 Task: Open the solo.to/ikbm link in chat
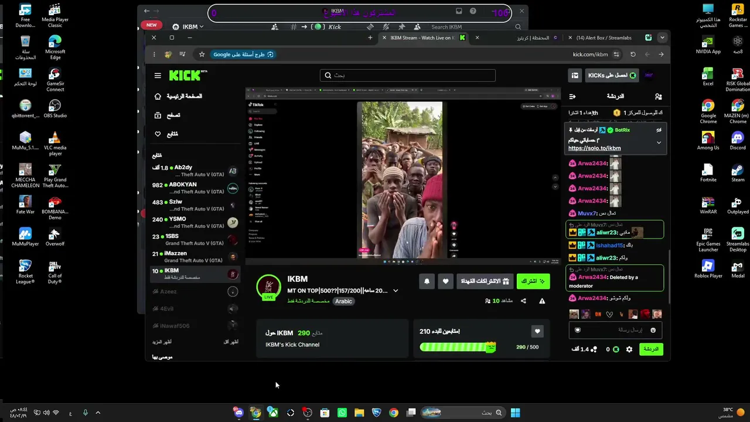(x=594, y=148)
